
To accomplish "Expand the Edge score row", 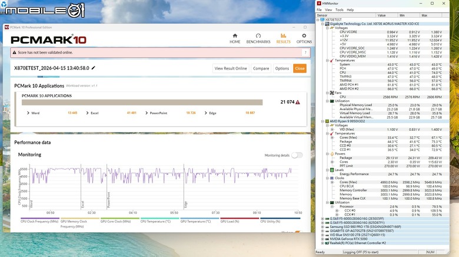I will (x=205, y=113).
